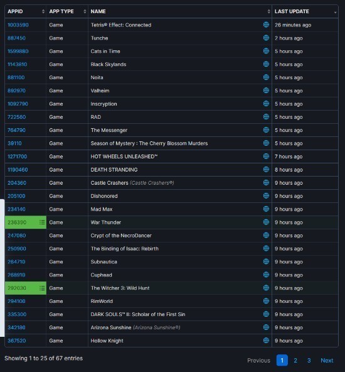This screenshot has width=345, height=372.
Task: Go to page 2 of entries
Action: pos(295,361)
